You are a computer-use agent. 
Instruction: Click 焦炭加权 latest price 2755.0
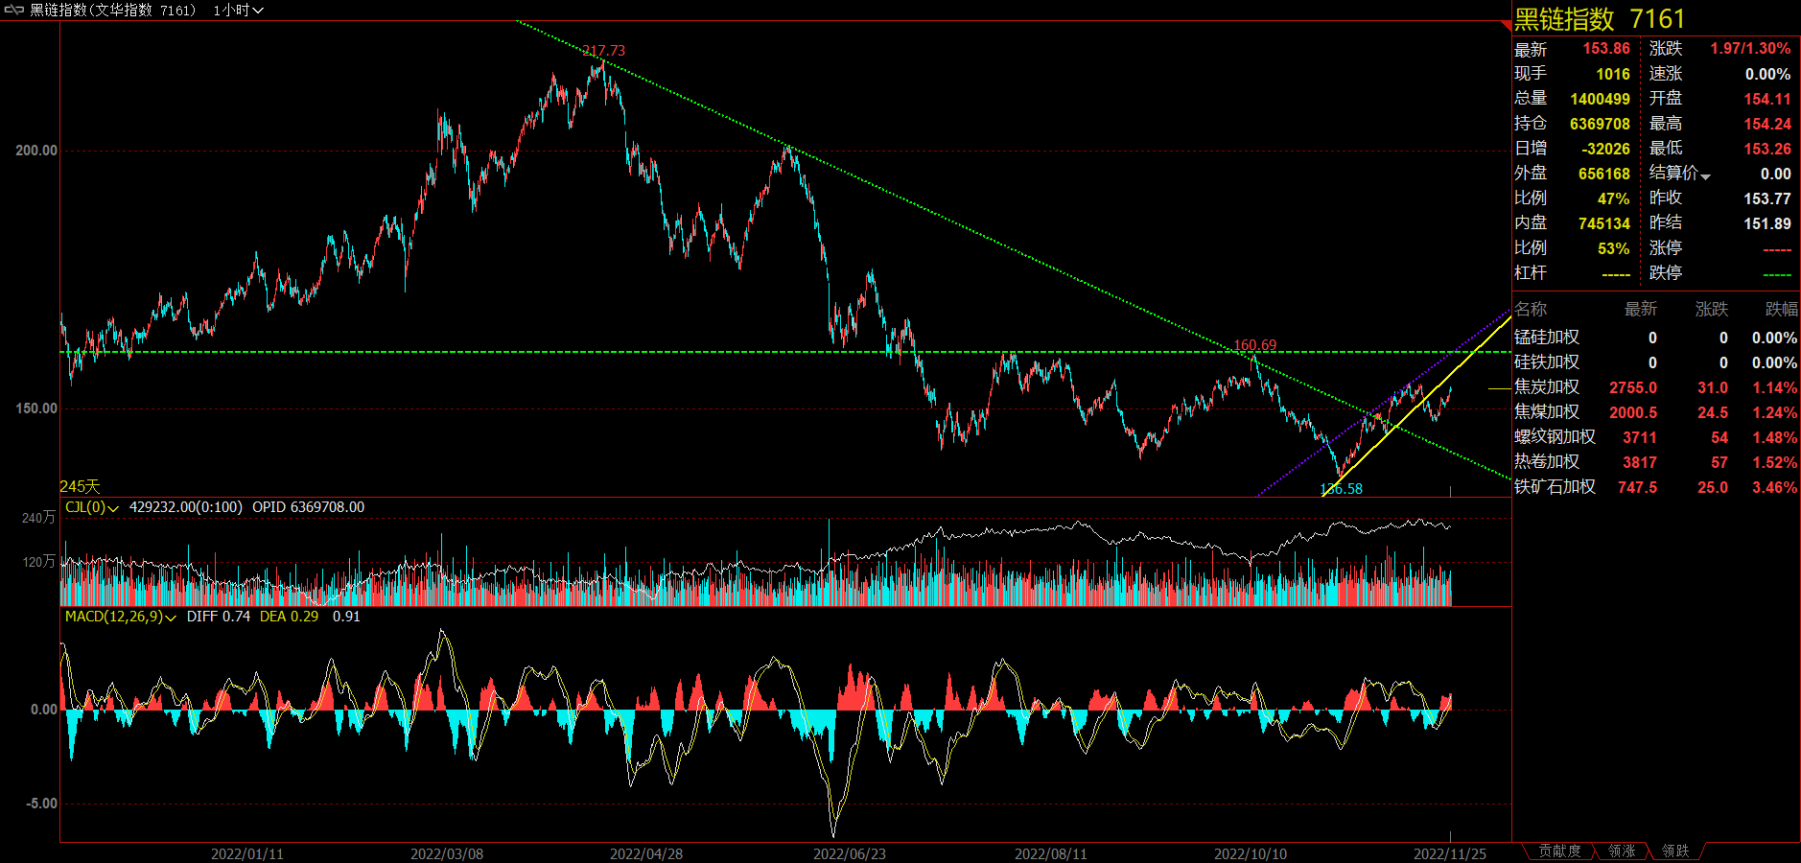click(1633, 387)
